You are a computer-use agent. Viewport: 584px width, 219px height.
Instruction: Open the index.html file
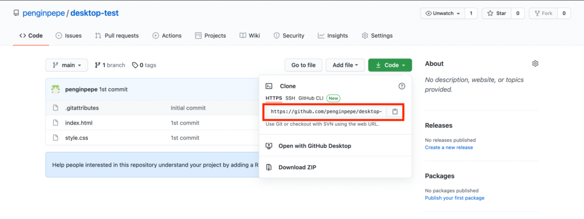tap(79, 123)
